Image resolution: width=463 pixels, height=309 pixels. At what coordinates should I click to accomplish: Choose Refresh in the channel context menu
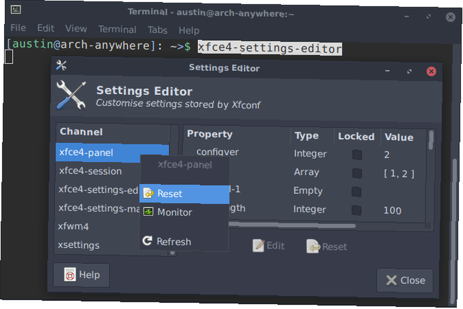click(x=184, y=241)
